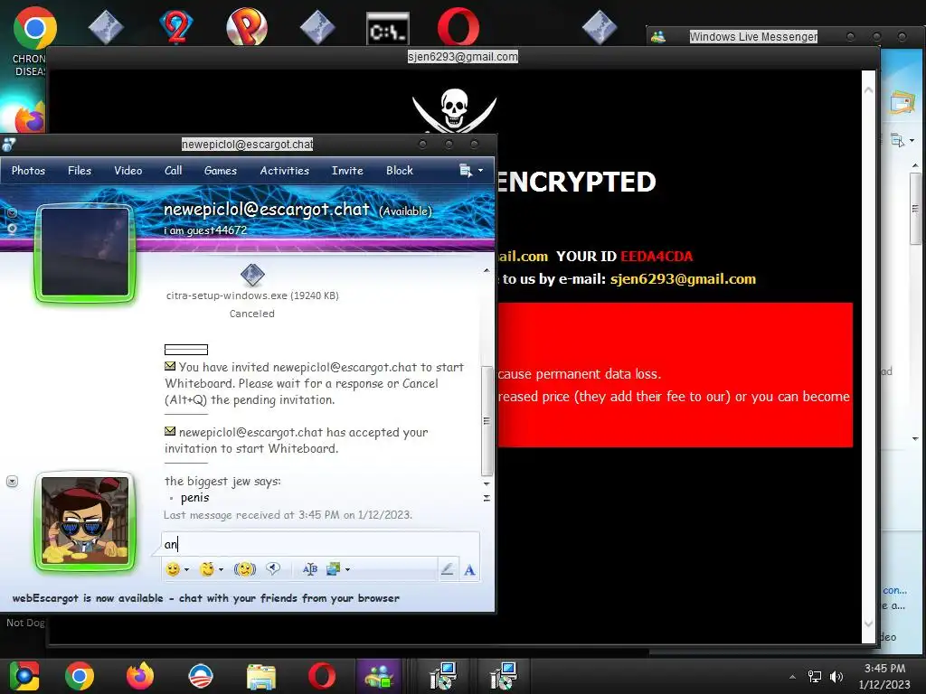This screenshot has height=694, width=926.
Task: Click the webEscargot is now available banner
Action: (x=205, y=598)
